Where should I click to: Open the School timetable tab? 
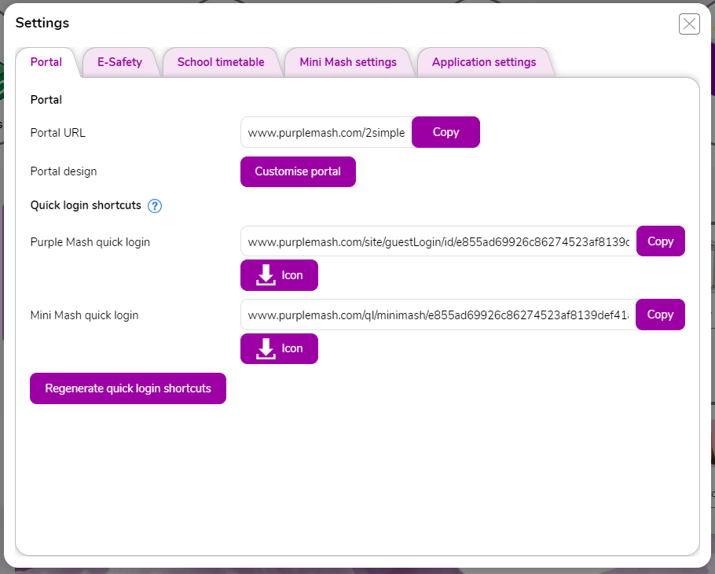point(221,62)
